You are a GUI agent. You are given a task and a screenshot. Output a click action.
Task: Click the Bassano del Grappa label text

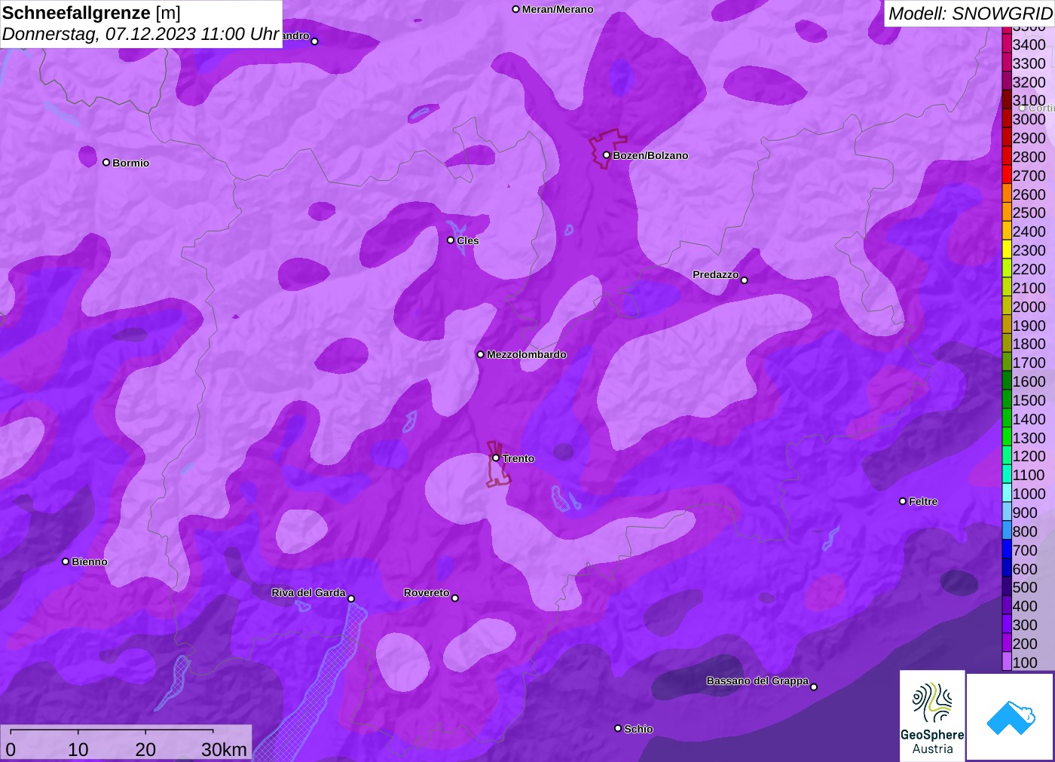pyautogui.click(x=757, y=681)
